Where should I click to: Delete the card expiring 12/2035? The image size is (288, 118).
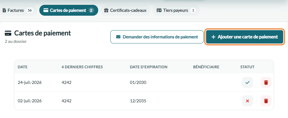(266, 101)
